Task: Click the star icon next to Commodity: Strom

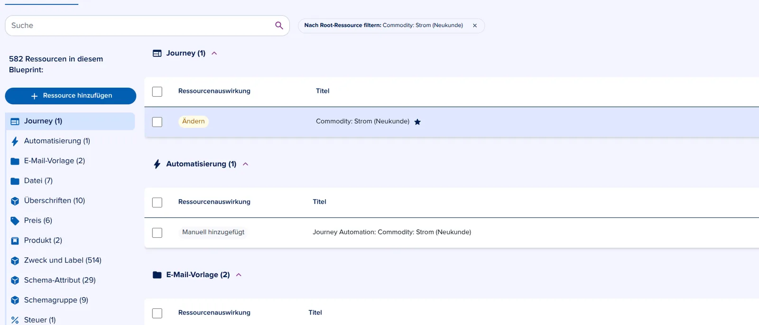Action: [417, 122]
